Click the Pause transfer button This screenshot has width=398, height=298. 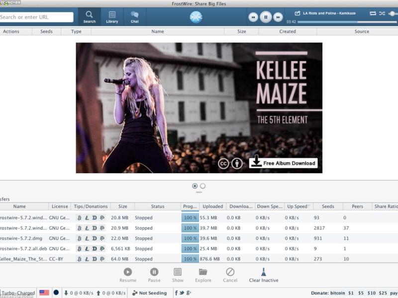point(154,275)
